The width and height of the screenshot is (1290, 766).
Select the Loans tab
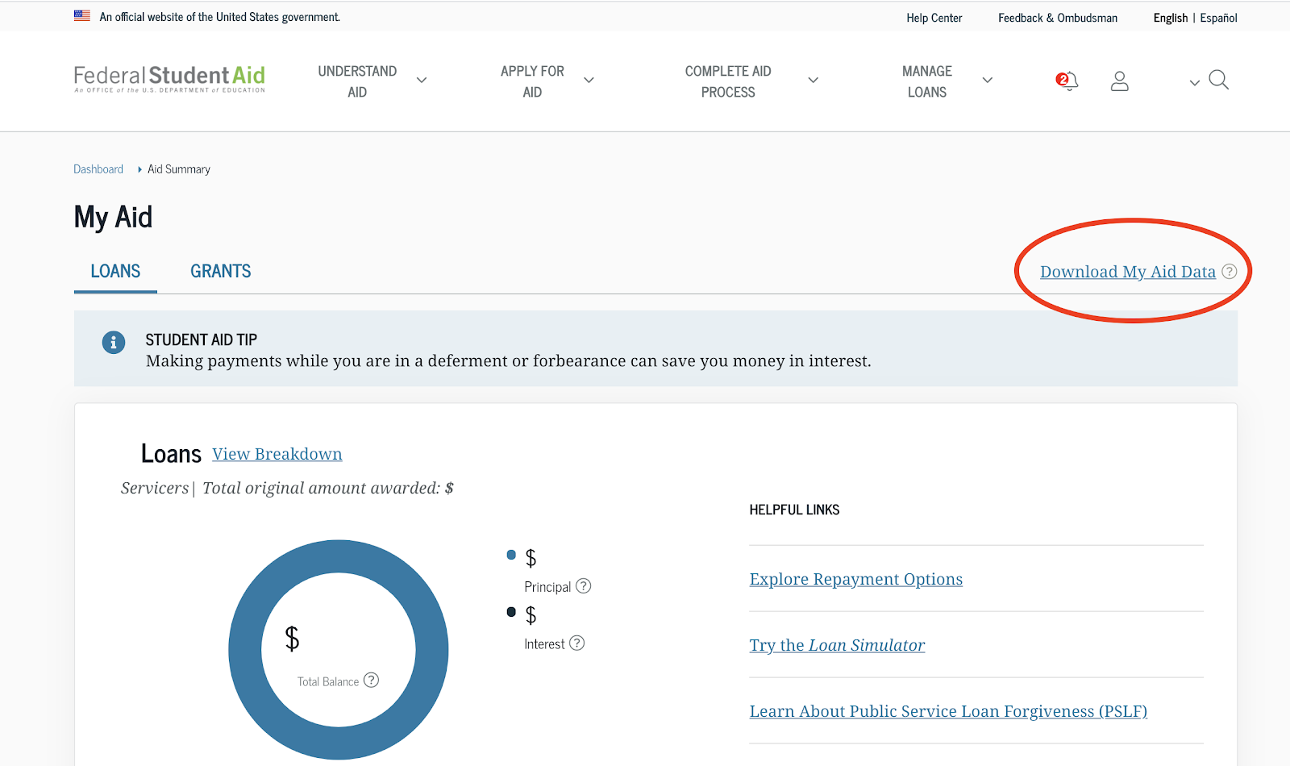pos(115,272)
